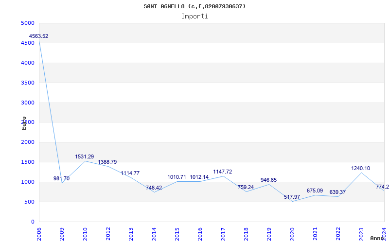Click the 0 y-axis tick label

click(33, 222)
